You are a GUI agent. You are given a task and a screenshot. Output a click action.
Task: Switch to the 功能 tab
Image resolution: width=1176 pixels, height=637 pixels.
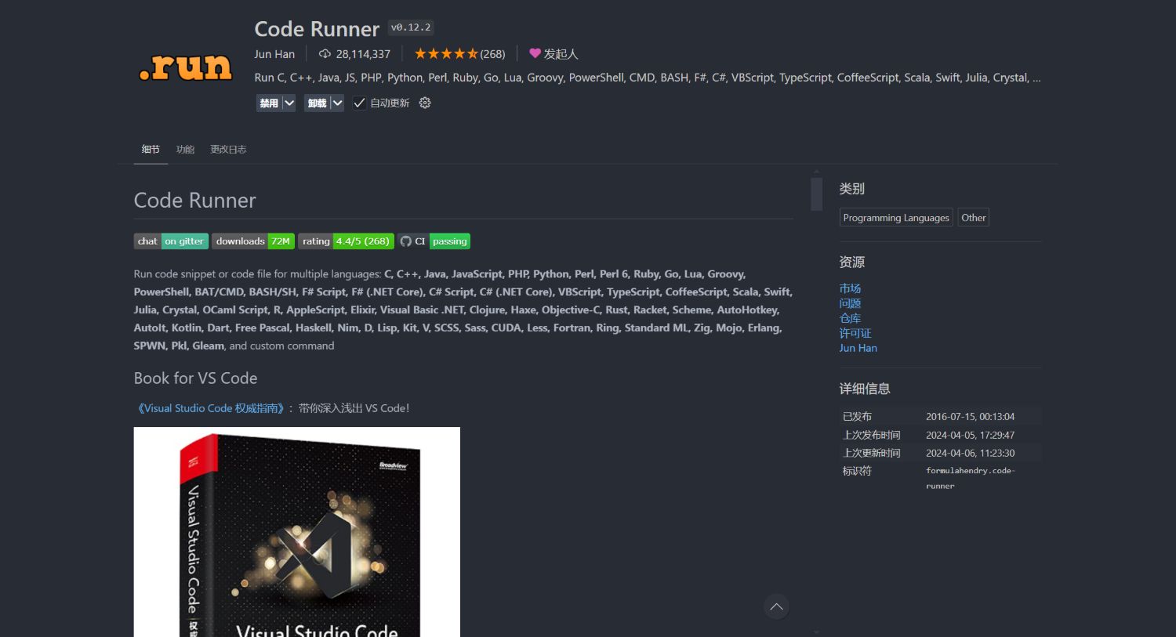click(x=185, y=149)
